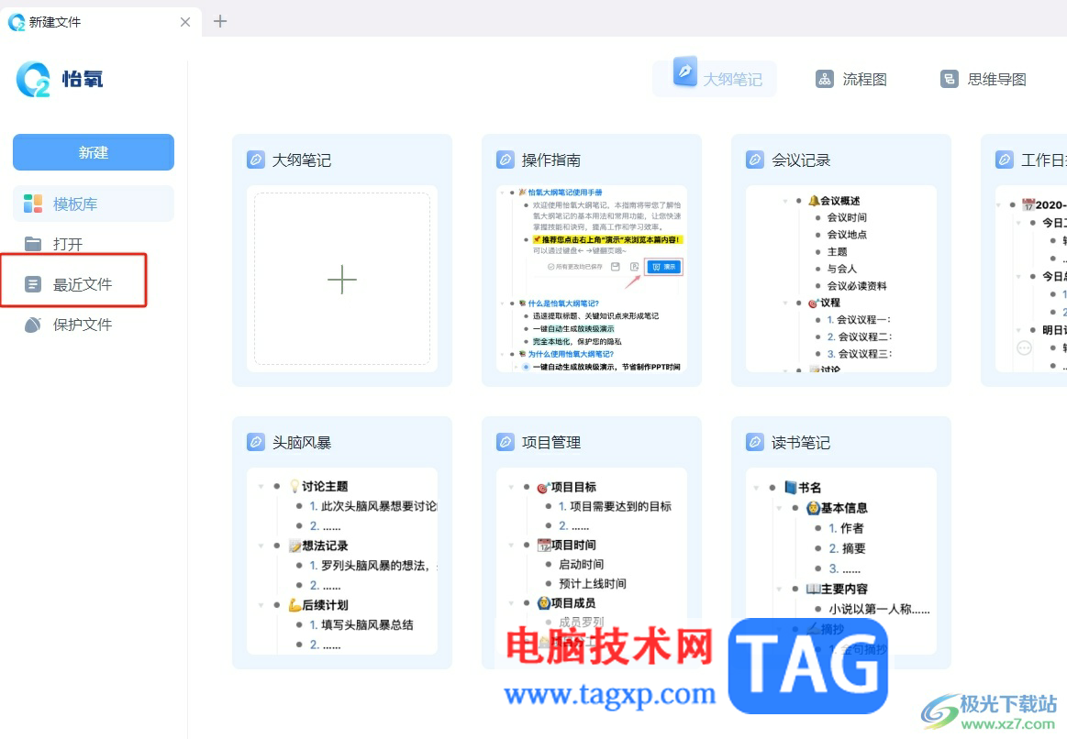Click the 主要内容 heading in 读书笔记

point(844,589)
